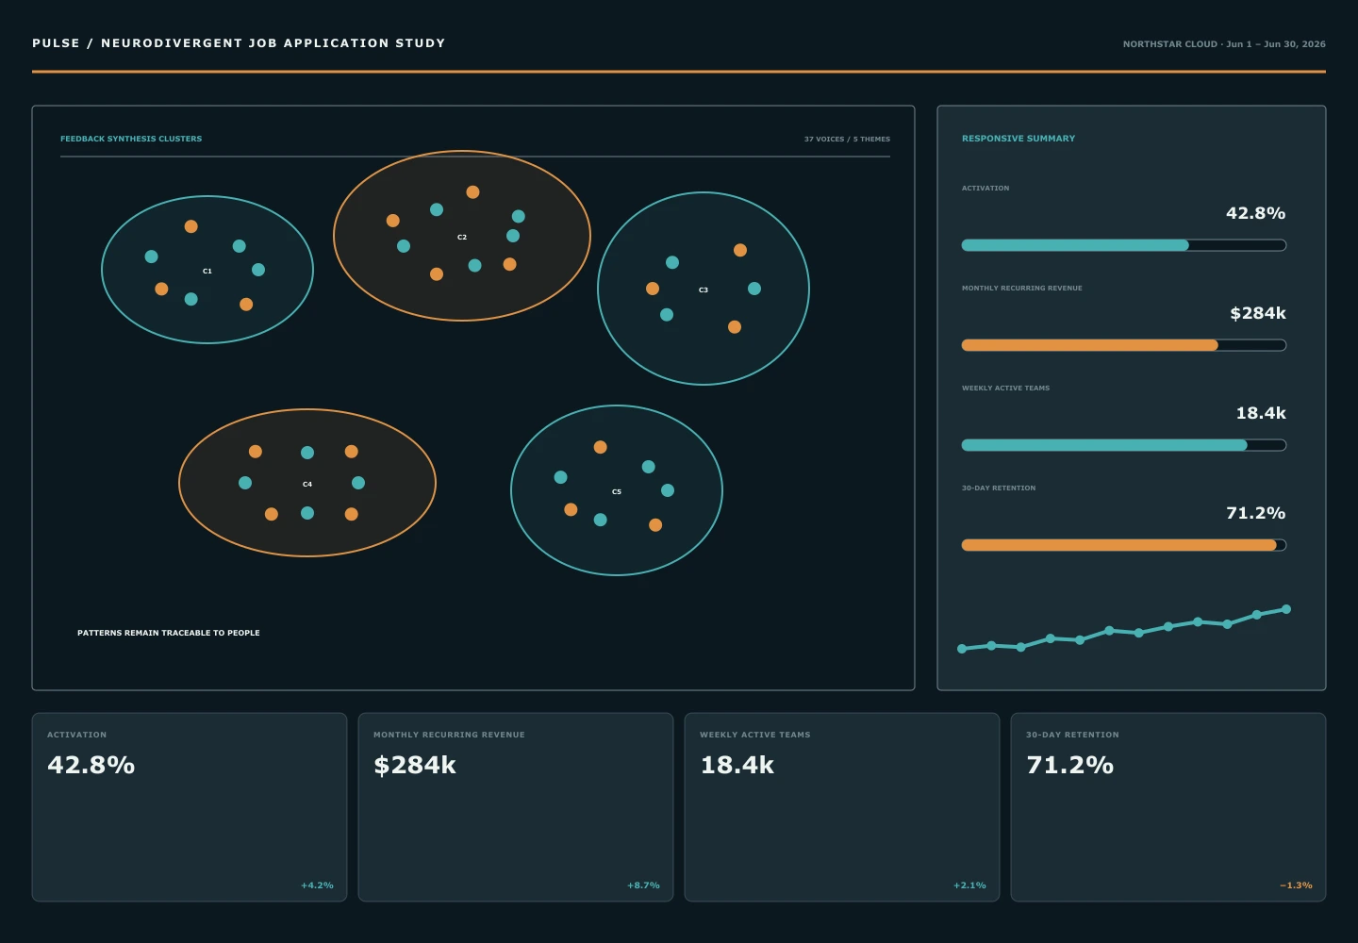Viewport: 1358px width, 943px height.
Task: Select the Feedback Synthesis Clusters heading
Action: coord(131,139)
